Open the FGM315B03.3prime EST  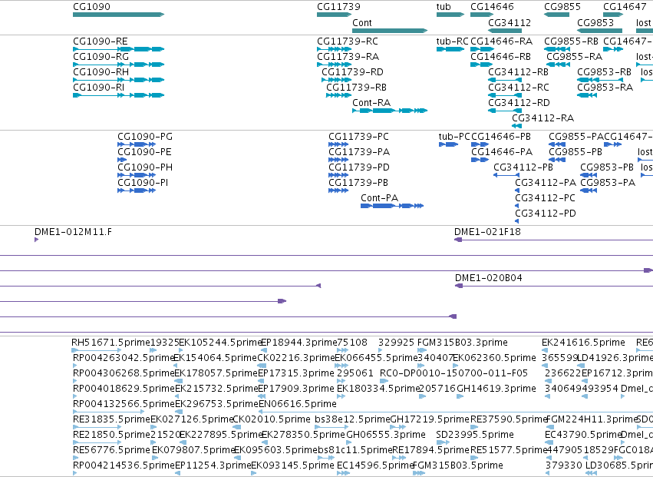[422, 350]
